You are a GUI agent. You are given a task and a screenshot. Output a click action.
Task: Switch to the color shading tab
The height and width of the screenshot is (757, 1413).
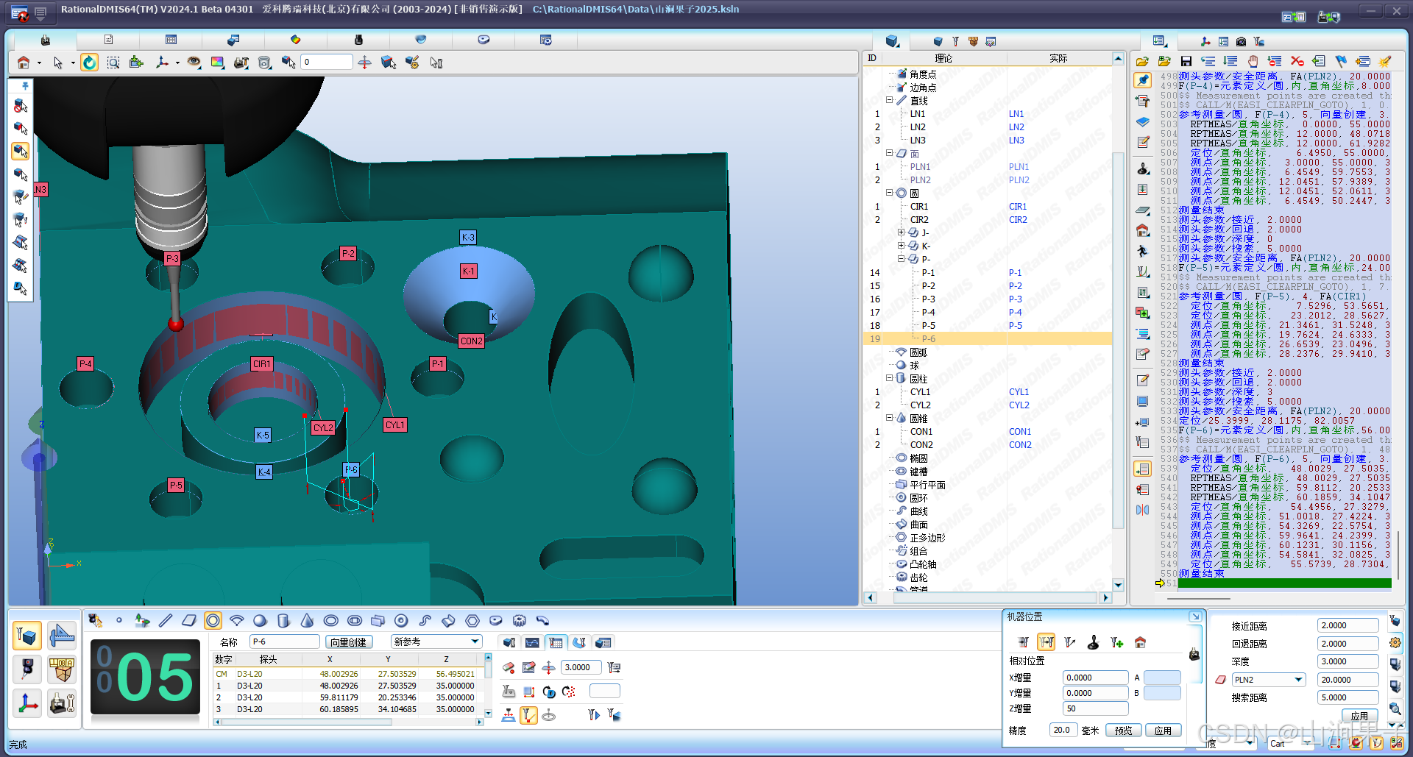pyautogui.click(x=296, y=40)
